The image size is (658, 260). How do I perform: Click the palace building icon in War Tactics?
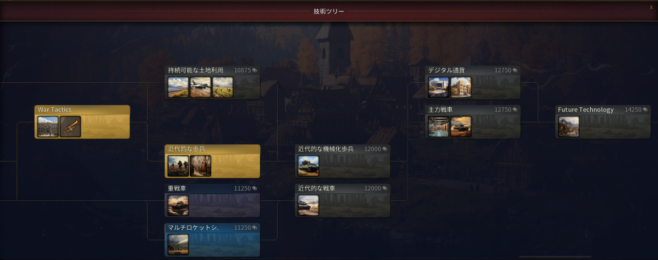[48, 126]
